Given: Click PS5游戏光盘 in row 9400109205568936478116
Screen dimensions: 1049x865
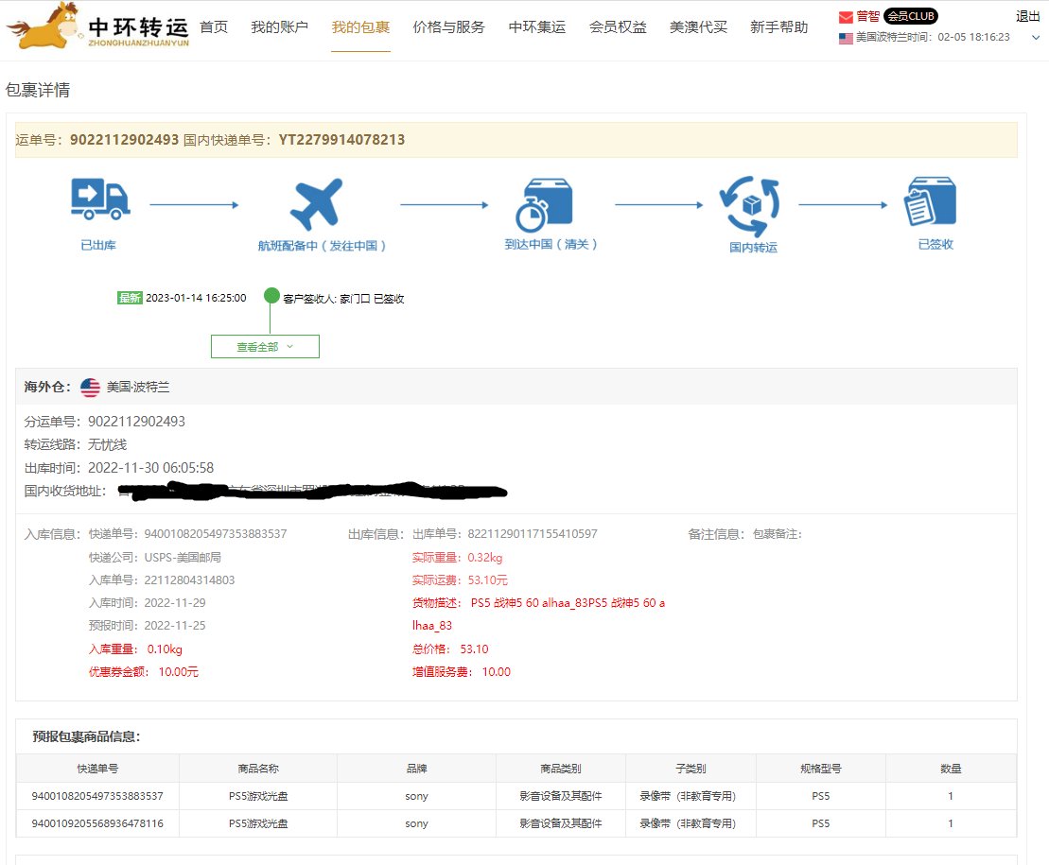Looking at the screenshot, I should coord(258,823).
